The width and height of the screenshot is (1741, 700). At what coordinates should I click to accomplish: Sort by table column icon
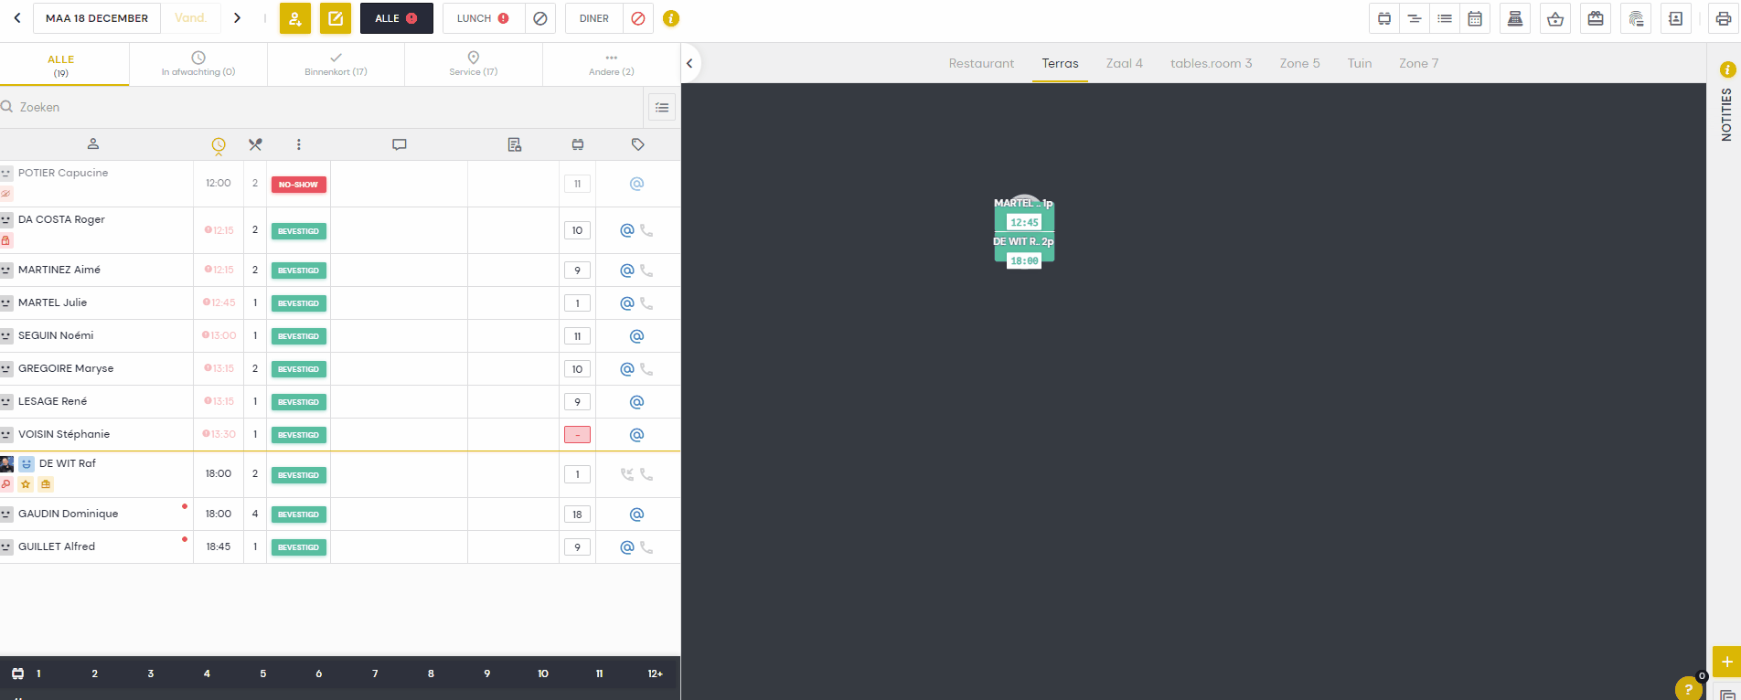[578, 144]
